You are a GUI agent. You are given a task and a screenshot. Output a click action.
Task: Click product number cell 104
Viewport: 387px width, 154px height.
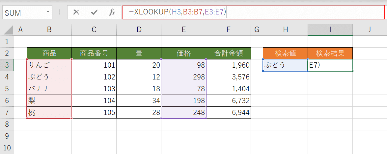pos(94,100)
